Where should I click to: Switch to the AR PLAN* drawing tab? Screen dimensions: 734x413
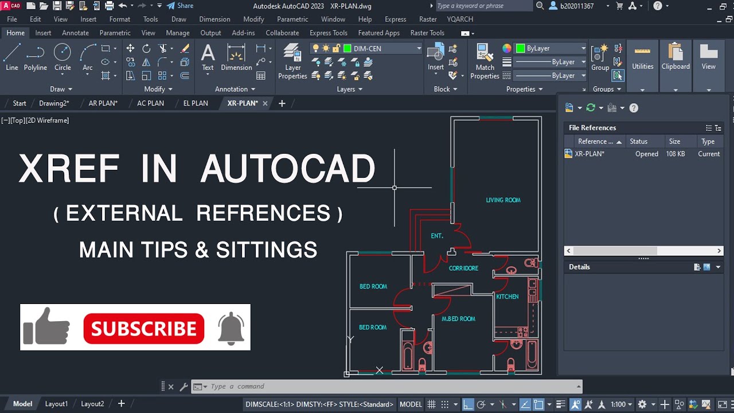click(103, 103)
